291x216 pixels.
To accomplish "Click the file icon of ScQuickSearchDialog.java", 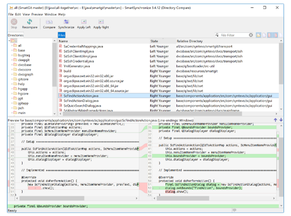I will pos(61,106).
